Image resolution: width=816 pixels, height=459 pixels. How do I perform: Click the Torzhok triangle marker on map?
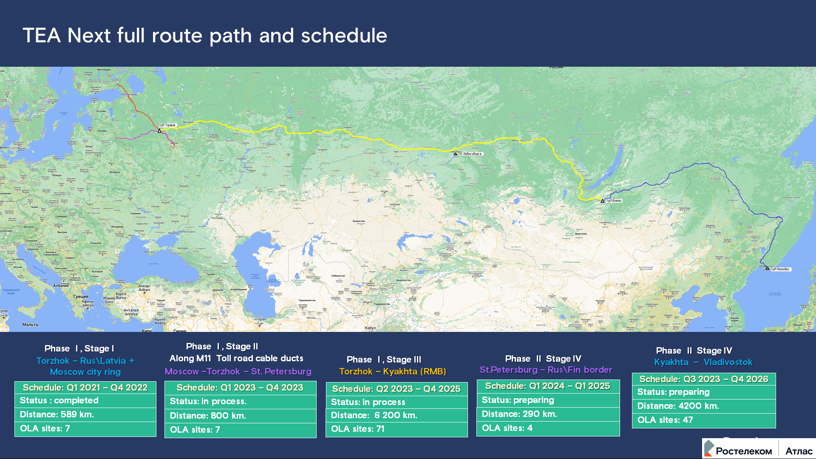[159, 130]
